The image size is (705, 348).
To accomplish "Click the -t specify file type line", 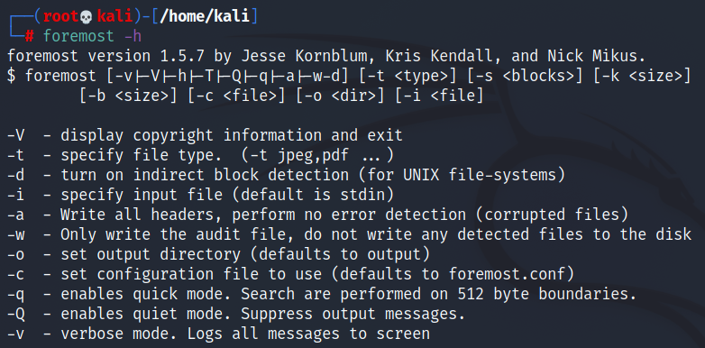I will (x=200, y=155).
